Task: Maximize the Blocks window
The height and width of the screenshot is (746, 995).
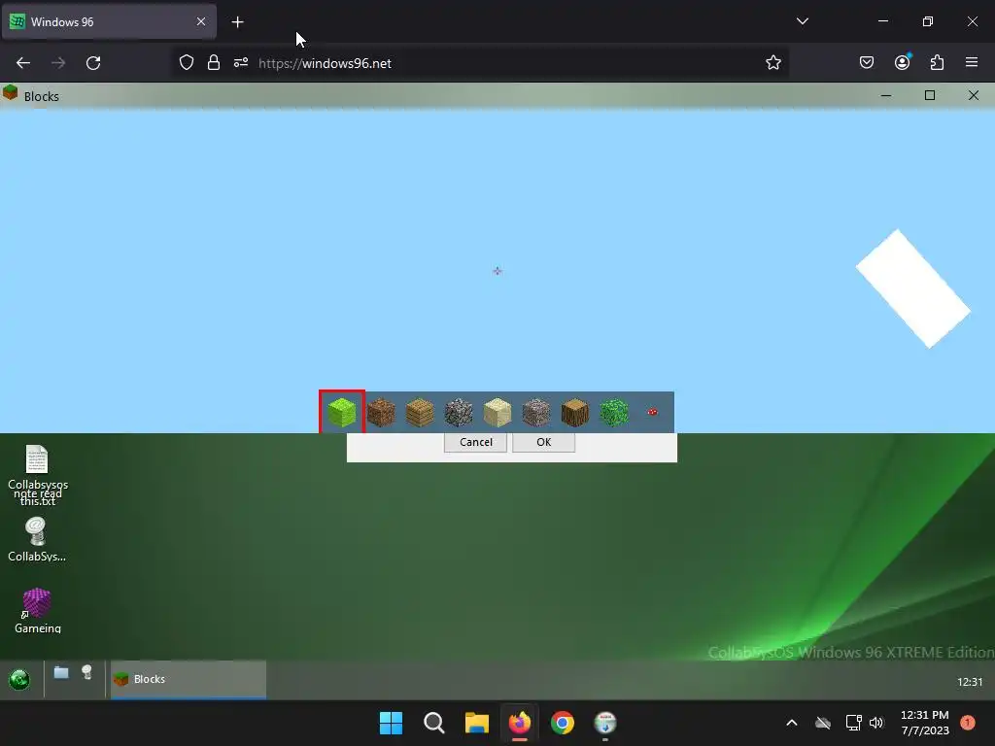Action: pyautogui.click(x=930, y=95)
